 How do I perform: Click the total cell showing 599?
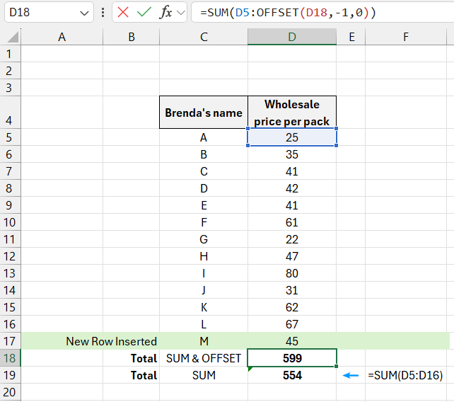[292, 358]
